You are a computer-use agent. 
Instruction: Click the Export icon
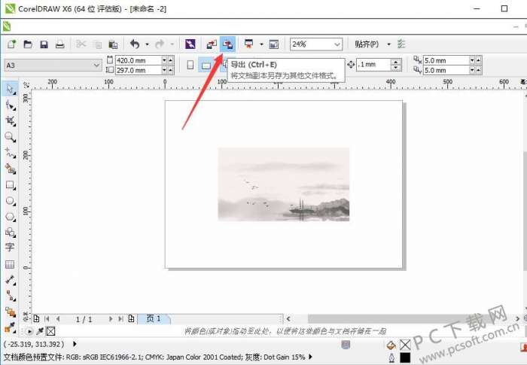click(227, 44)
